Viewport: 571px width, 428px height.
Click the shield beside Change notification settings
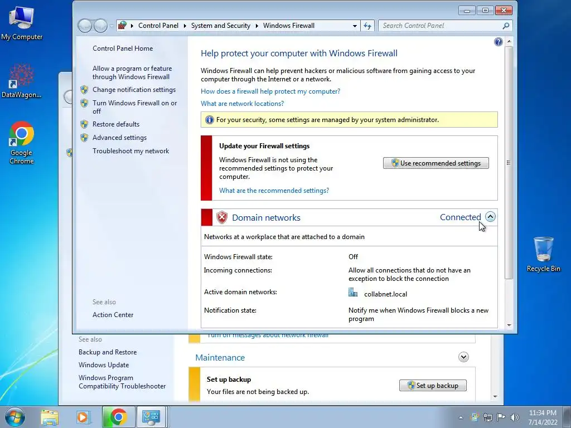point(84,90)
